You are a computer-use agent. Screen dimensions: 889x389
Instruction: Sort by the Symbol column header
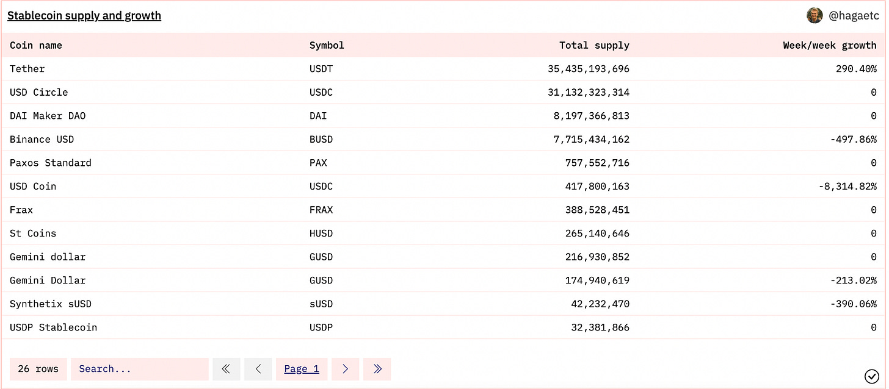pyautogui.click(x=327, y=45)
